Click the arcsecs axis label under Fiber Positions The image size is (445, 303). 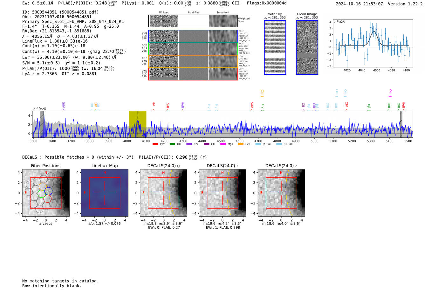(x=46, y=224)
